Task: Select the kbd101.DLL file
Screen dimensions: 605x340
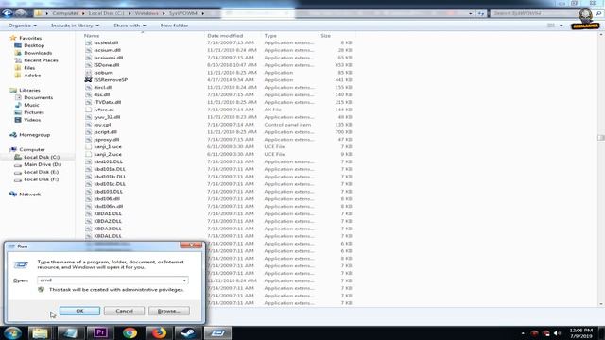Action: coord(108,161)
